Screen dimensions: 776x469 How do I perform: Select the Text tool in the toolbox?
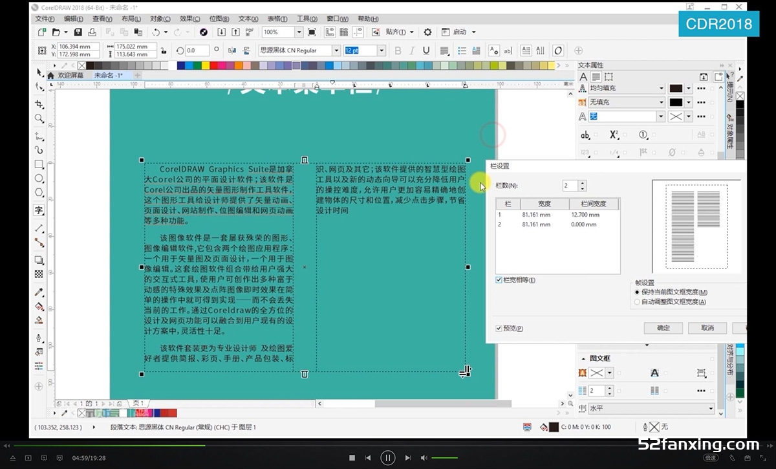pyautogui.click(x=39, y=210)
